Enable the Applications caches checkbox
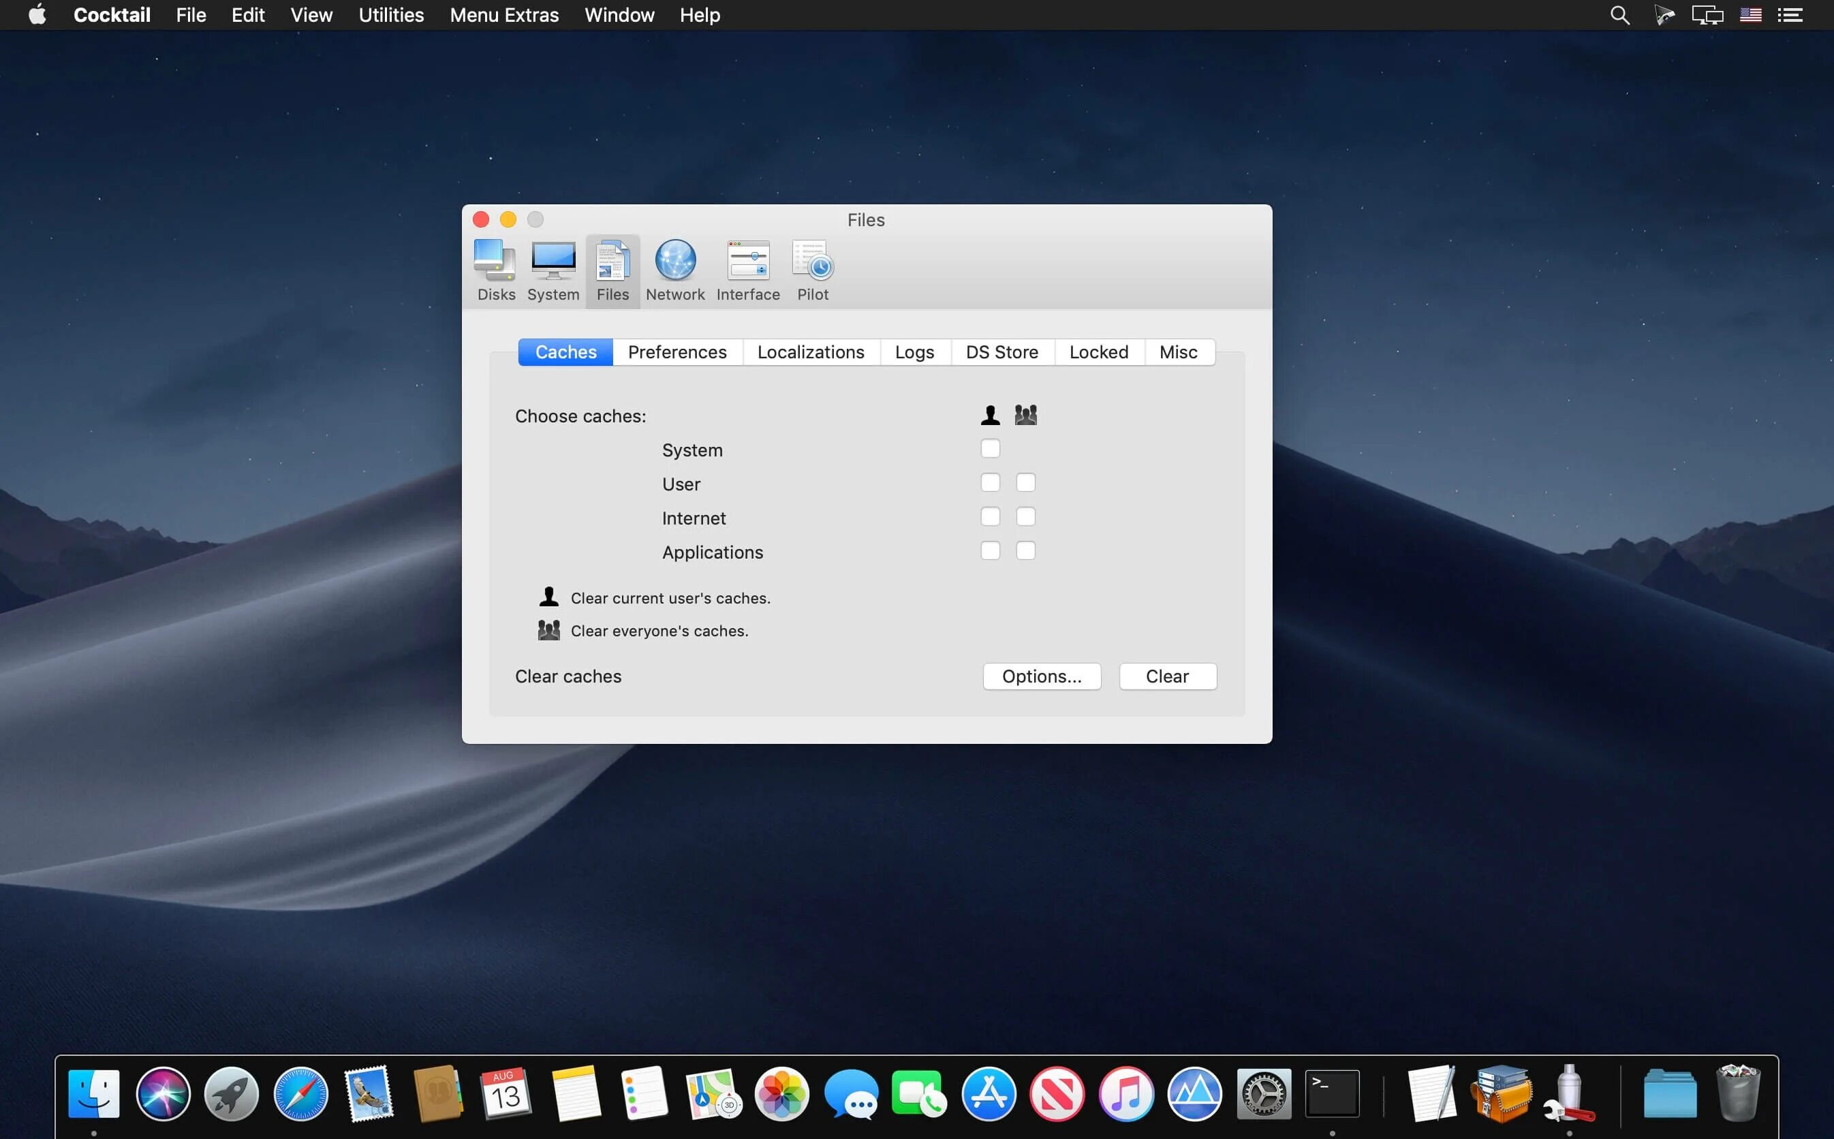Screen dimensions: 1834x1139 (990, 550)
